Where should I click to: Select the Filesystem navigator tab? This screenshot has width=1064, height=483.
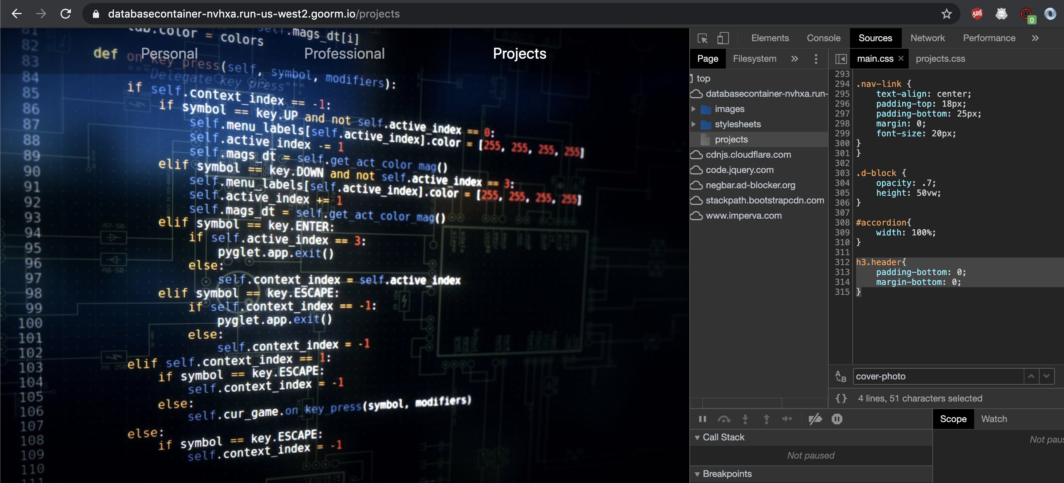click(x=754, y=59)
